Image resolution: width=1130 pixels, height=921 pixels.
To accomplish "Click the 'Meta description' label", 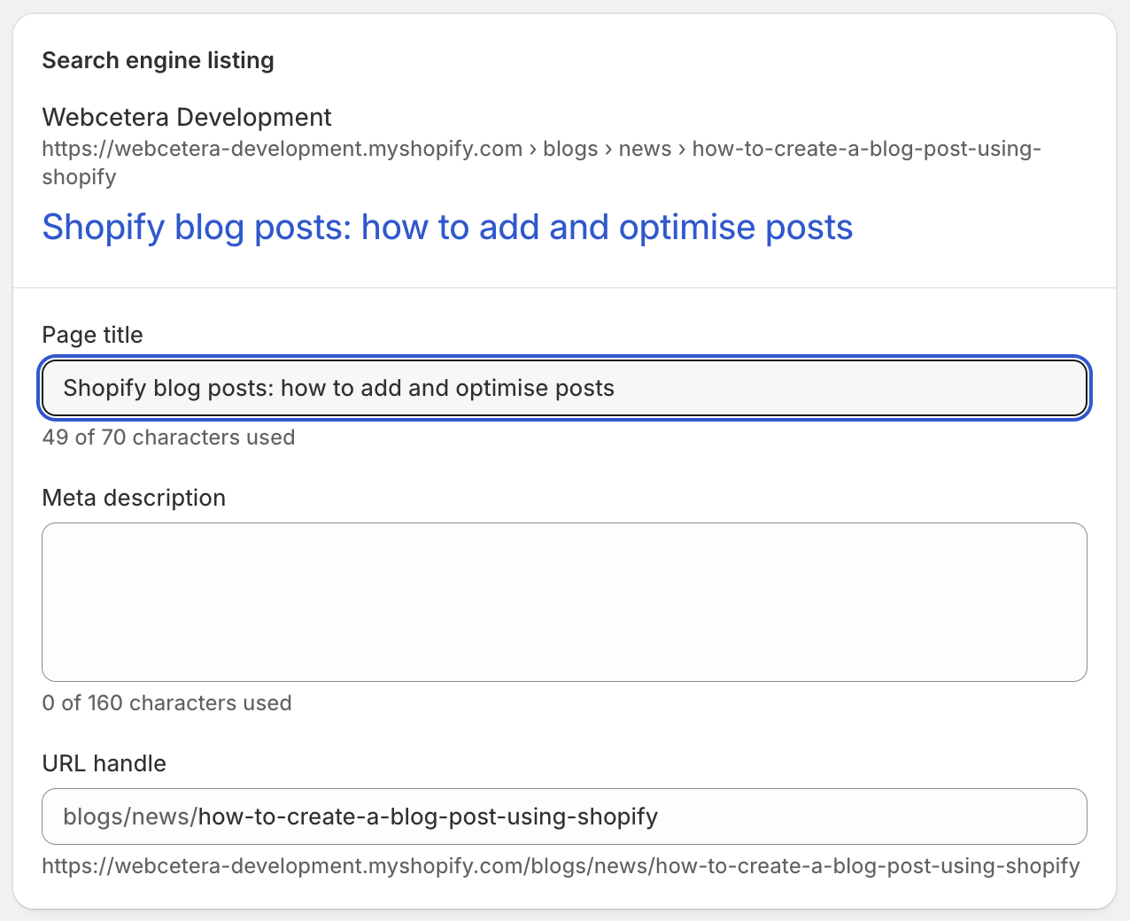I will 134,498.
